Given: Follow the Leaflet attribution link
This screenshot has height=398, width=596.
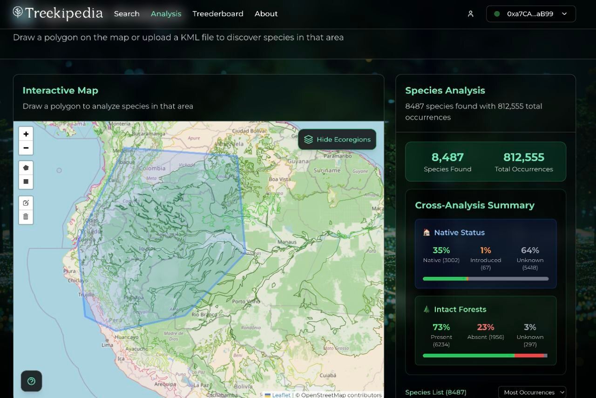Looking at the screenshot, I should pyautogui.click(x=281, y=395).
